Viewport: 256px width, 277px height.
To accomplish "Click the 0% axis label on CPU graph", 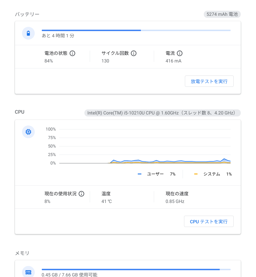I will pyautogui.click(x=53, y=163).
